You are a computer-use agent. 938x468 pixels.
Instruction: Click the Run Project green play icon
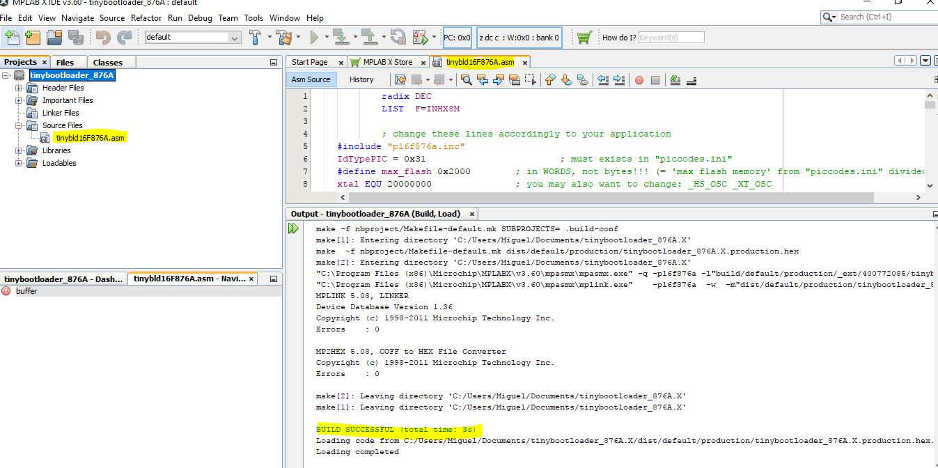[314, 38]
